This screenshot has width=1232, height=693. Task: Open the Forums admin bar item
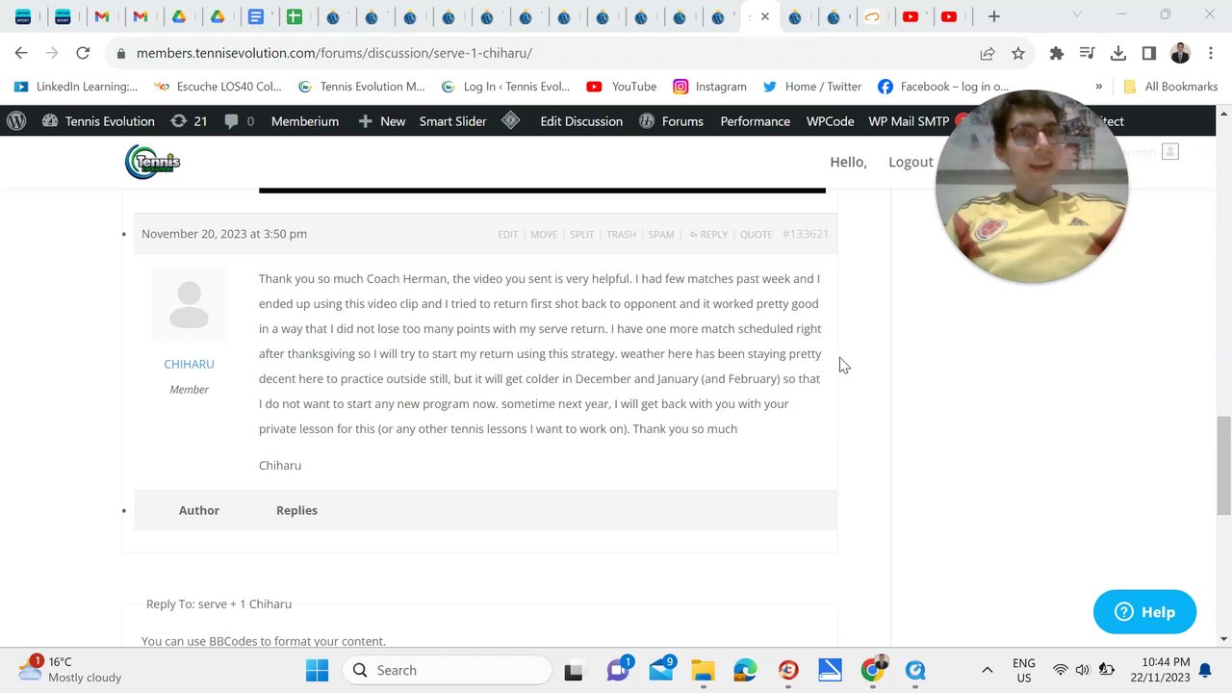click(671, 120)
